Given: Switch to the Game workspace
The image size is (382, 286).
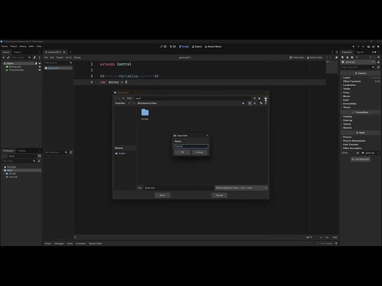Looking at the screenshot, I should pos(197,46).
